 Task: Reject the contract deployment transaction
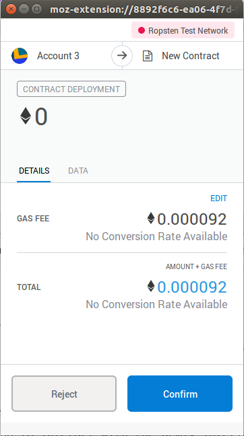64,394
